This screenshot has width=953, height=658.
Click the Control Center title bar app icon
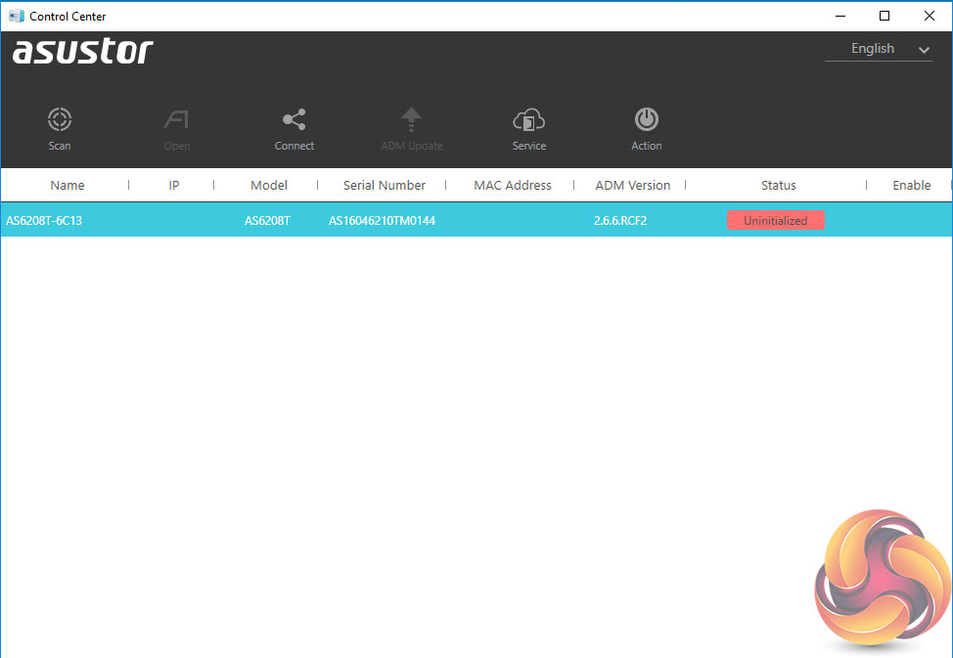pyautogui.click(x=17, y=16)
